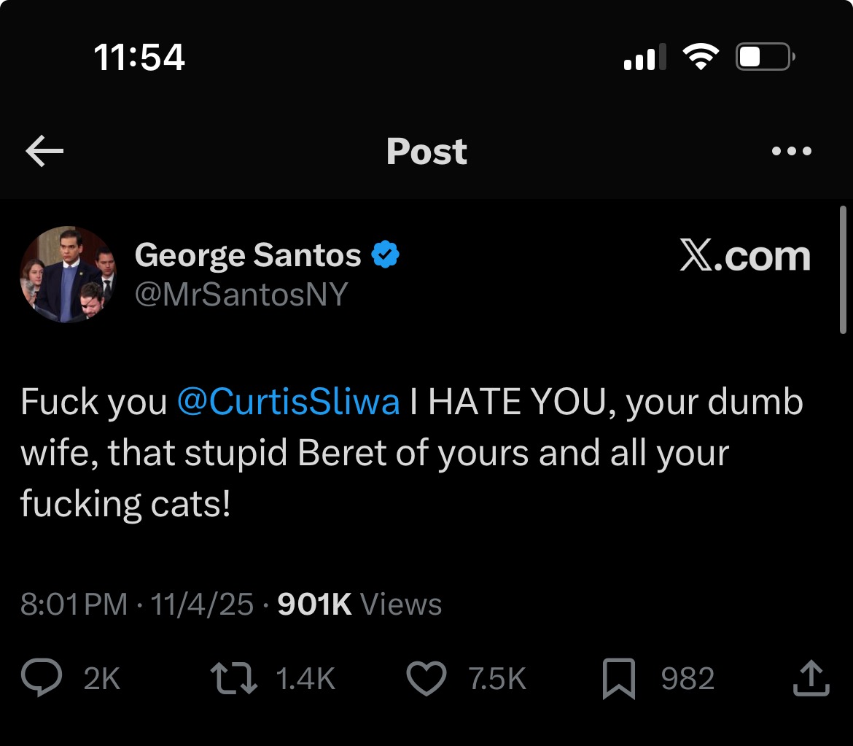853x746 pixels.
Task: Tap the George Santos display name
Action: [x=248, y=255]
